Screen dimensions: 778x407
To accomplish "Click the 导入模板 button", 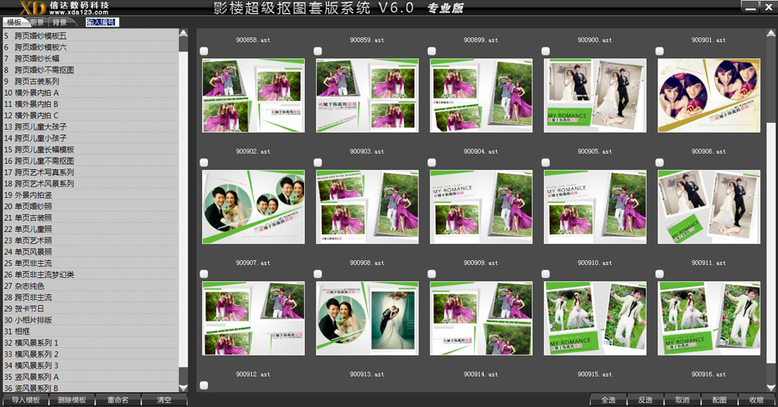I will click(26, 400).
